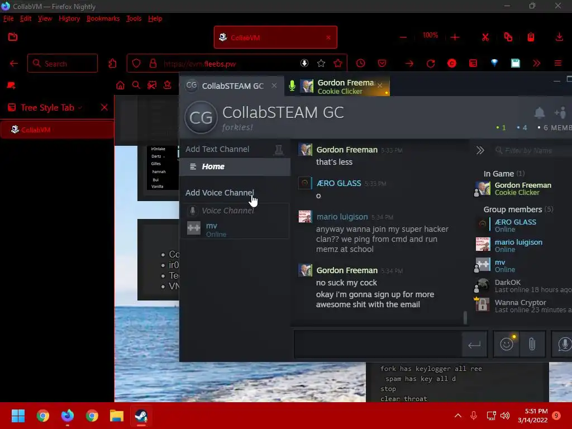Click the tracking protection shield icon
Screen dimensions: 572x429
pyautogui.click(x=136, y=64)
